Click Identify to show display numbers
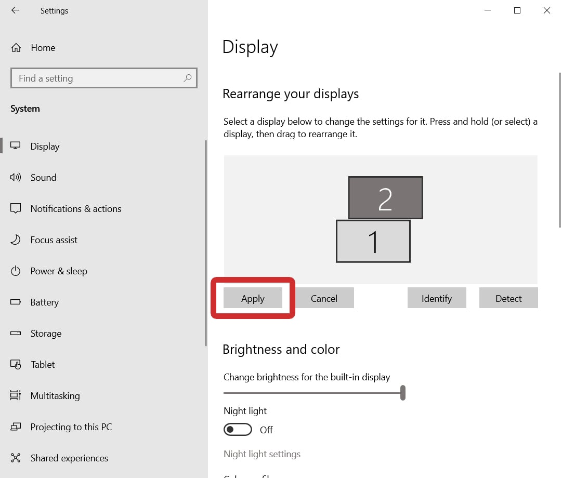Viewport: 562px width, 478px height. coord(437,298)
